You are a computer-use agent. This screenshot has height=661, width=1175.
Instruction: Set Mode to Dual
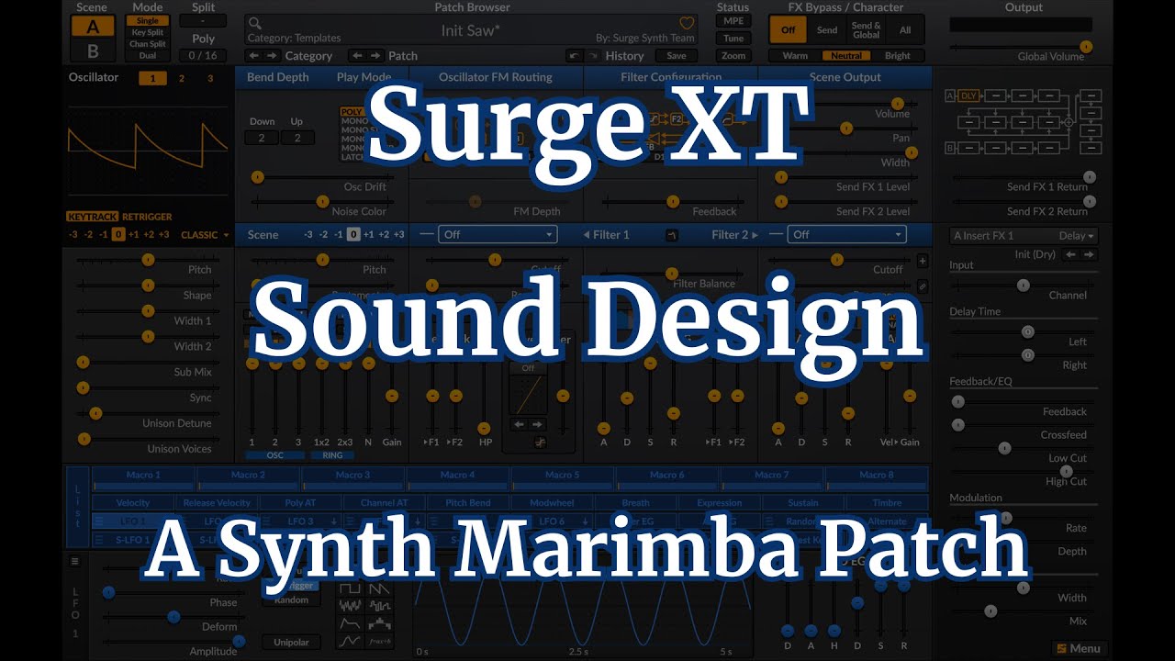click(x=148, y=56)
